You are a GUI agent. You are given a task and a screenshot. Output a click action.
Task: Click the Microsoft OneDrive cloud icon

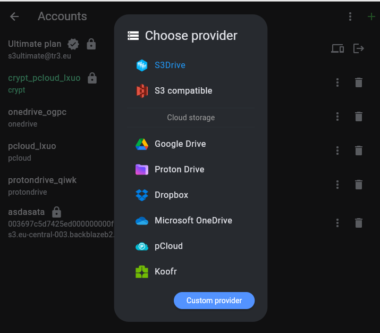tap(142, 221)
